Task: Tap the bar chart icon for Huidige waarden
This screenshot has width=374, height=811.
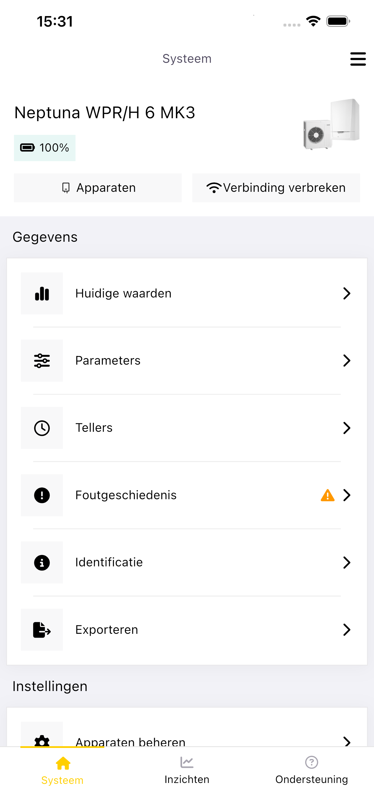Action: [42, 293]
